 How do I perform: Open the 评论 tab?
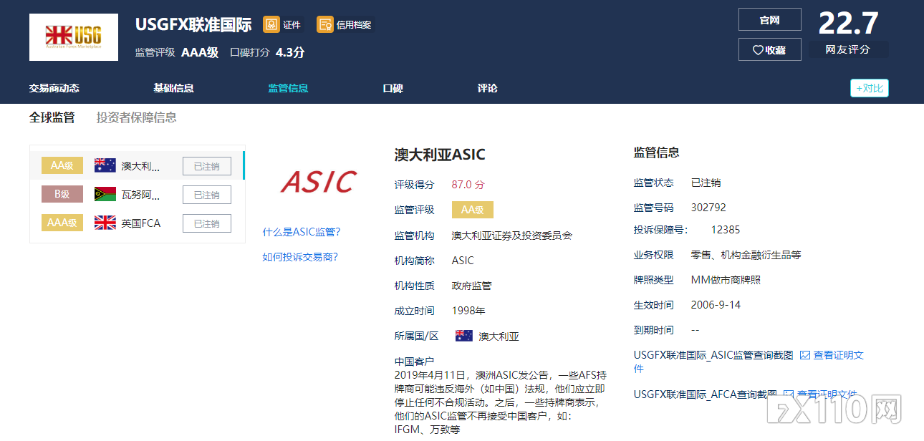(x=487, y=88)
